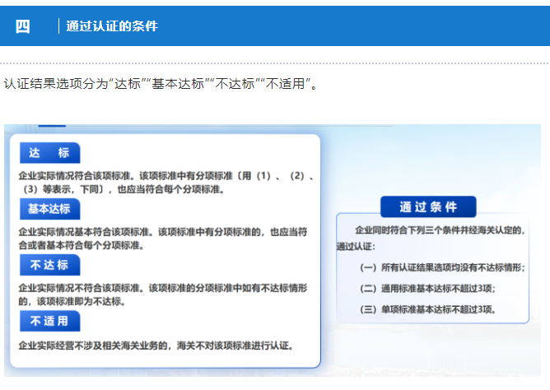Select the 不达标 blue label badge
Screen dimensions: 550x390
click(x=49, y=265)
